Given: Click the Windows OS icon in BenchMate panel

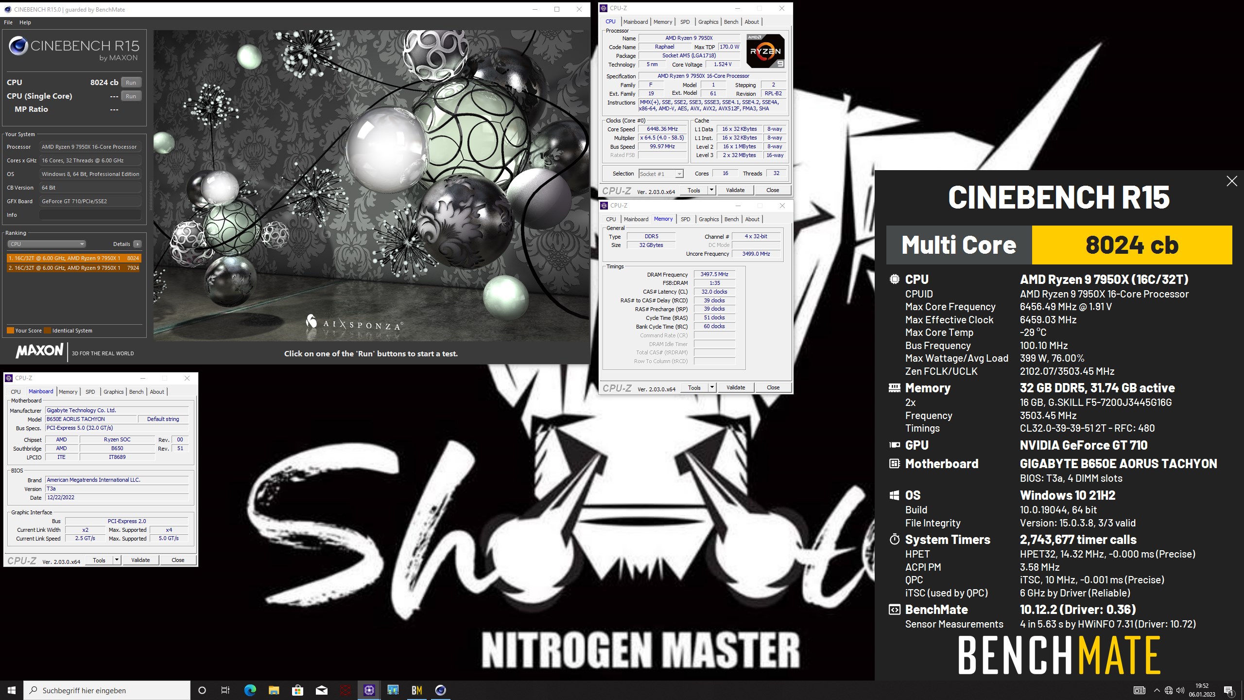Looking at the screenshot, I should 894,495.
